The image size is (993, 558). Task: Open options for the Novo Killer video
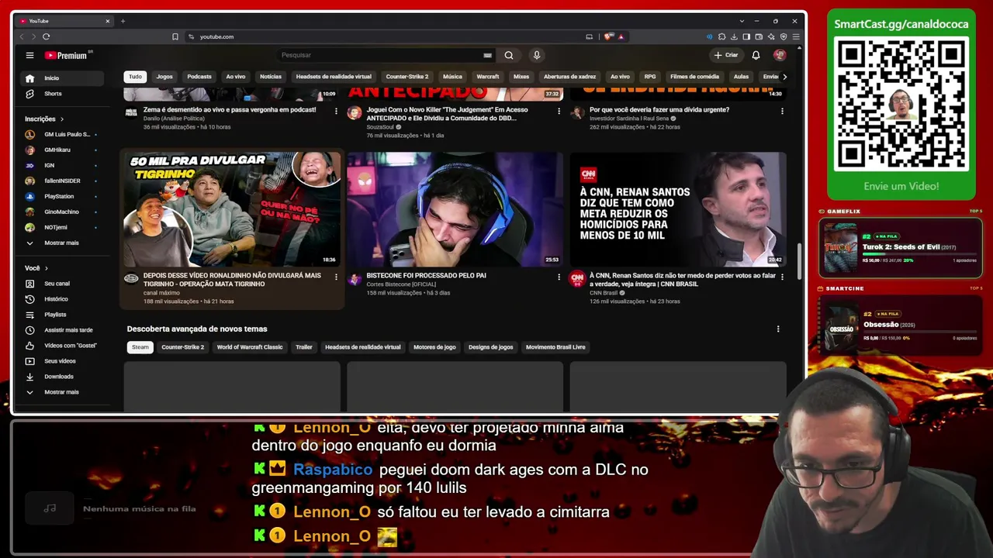tap(559, 111)
